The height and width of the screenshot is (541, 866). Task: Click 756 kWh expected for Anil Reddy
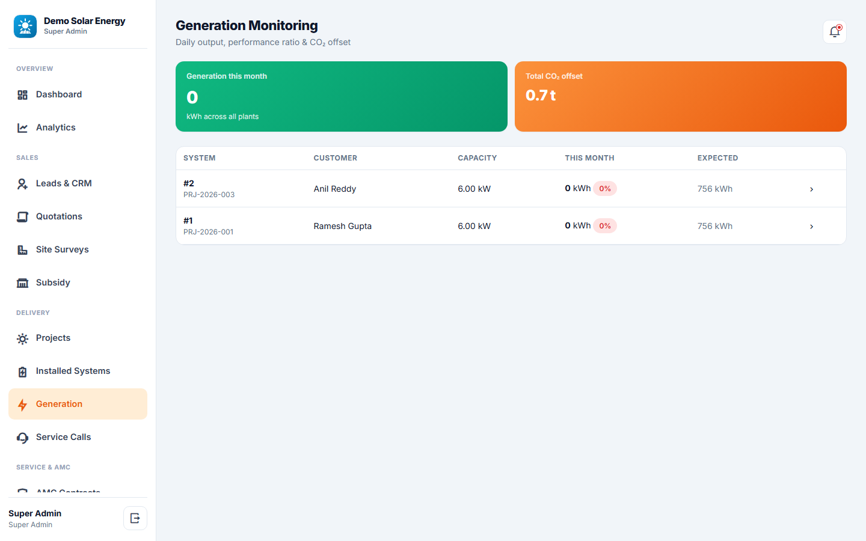coord(715,189)
